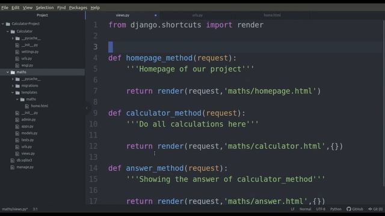
Task: Click the unsaved-changes dot on views.py tab
Action: 155,15
